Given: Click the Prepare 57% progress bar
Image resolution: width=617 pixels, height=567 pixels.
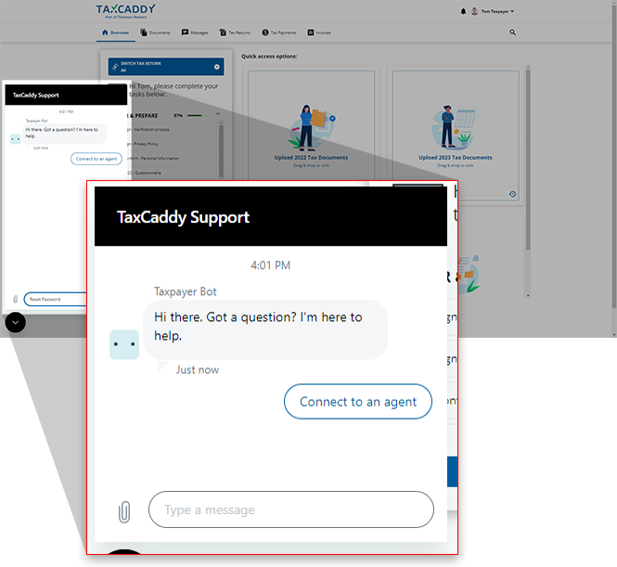Looking at the screenshot, I should tap(198, 115).
